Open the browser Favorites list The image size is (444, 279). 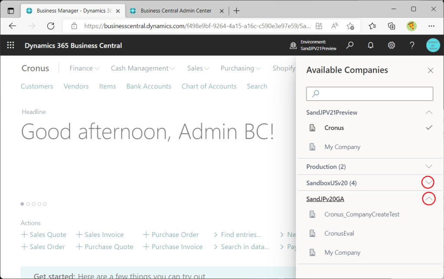coord(372,26)
